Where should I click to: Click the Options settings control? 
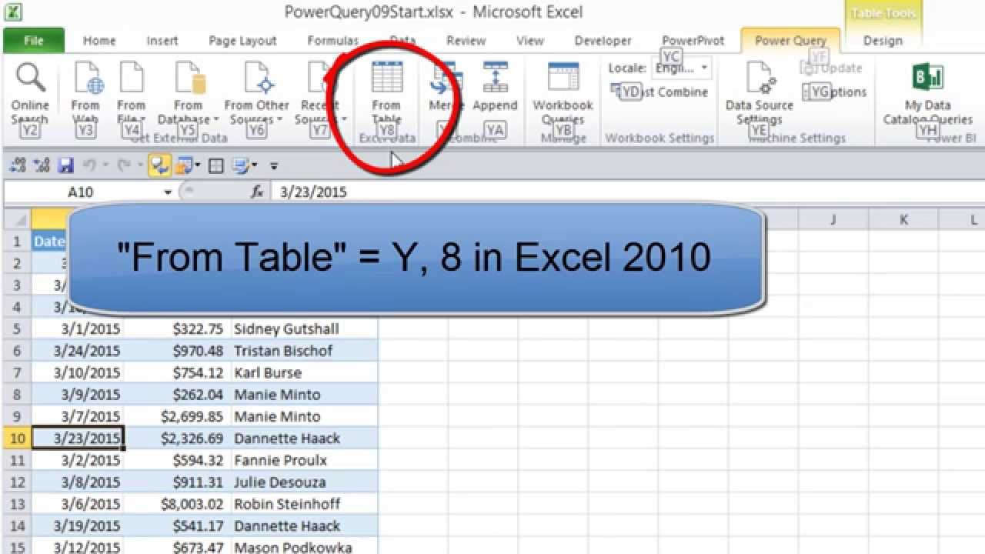(837, 92)
